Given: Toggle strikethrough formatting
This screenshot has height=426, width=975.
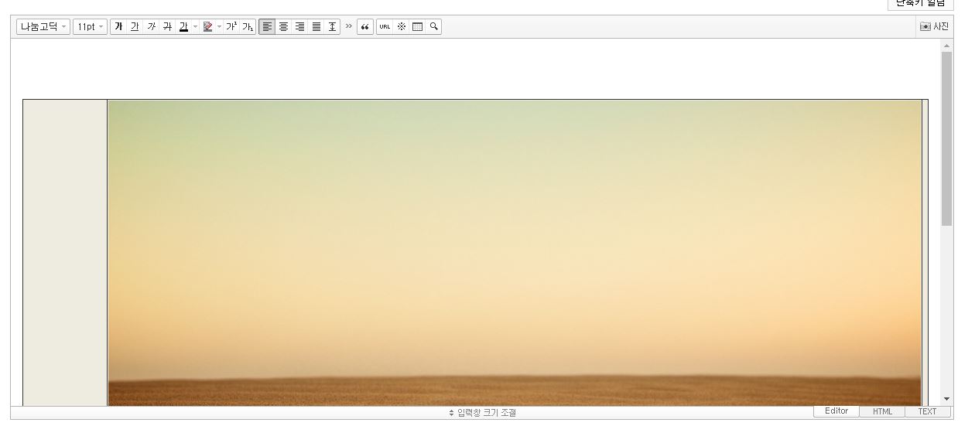Looking at the screenshot, I should tap(167, 26).
